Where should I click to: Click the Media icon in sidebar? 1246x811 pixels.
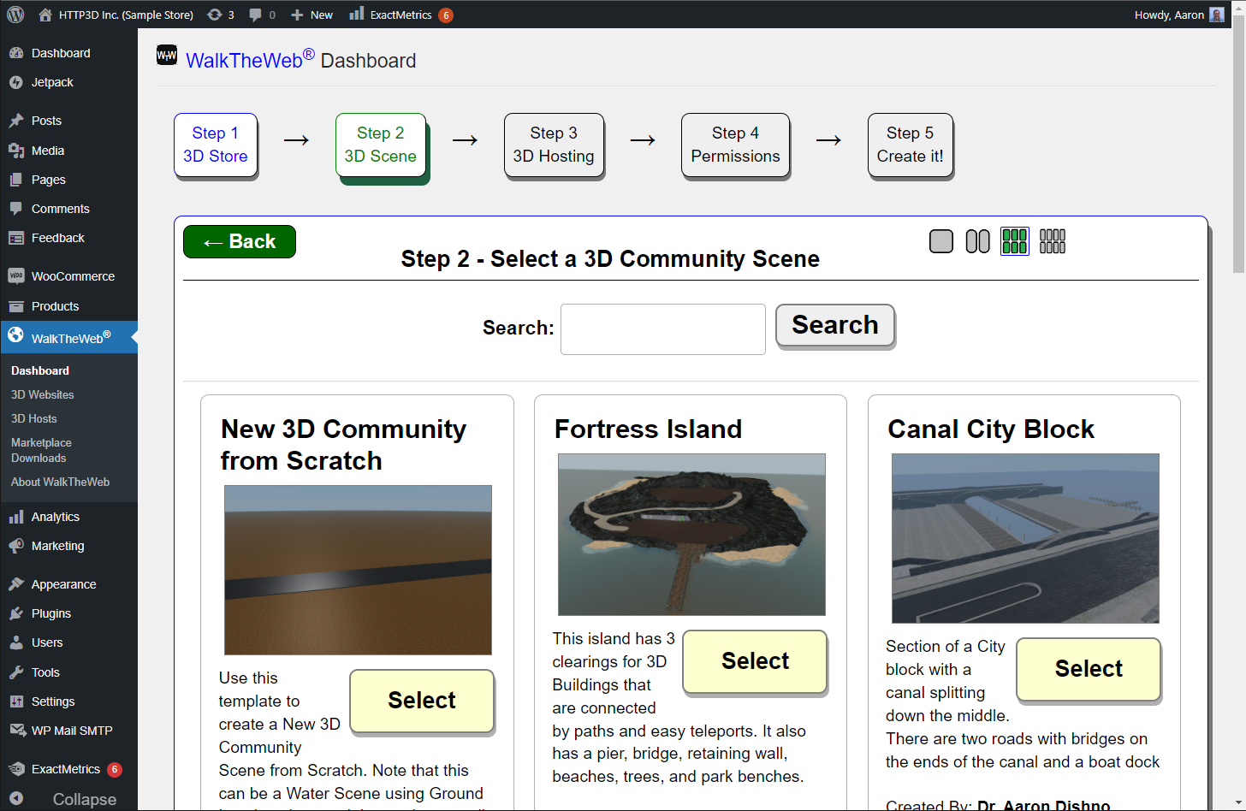(x=16, y=151)
